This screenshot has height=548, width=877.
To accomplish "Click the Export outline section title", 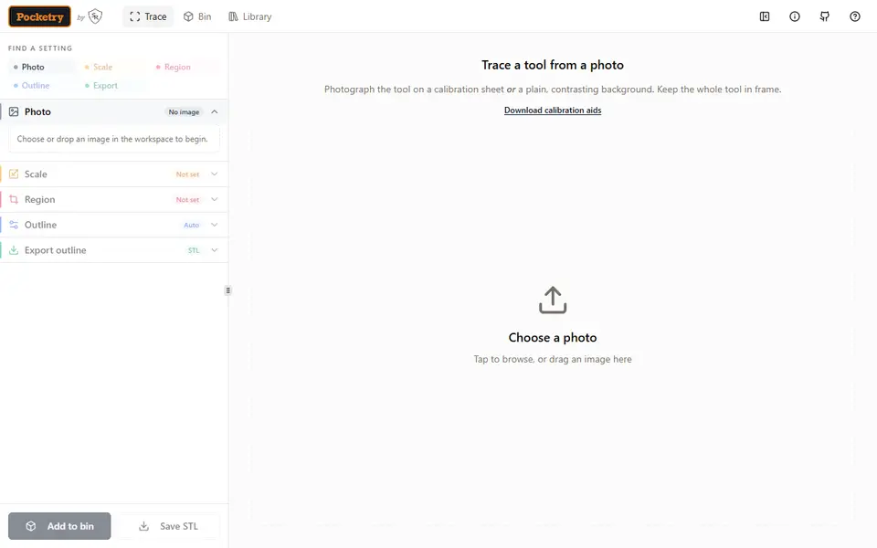I will 56,250.
